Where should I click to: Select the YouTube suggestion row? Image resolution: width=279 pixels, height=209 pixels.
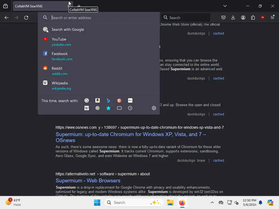pos(99,42)
